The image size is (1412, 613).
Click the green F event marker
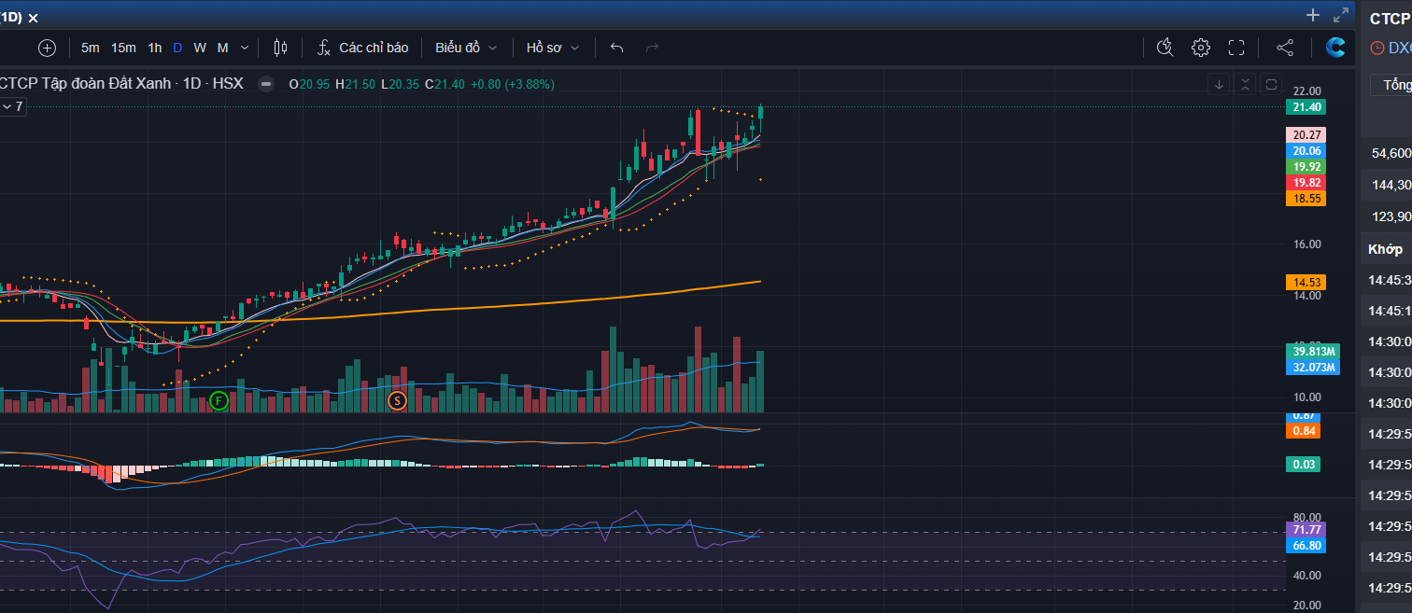click(x=218, y=401)
